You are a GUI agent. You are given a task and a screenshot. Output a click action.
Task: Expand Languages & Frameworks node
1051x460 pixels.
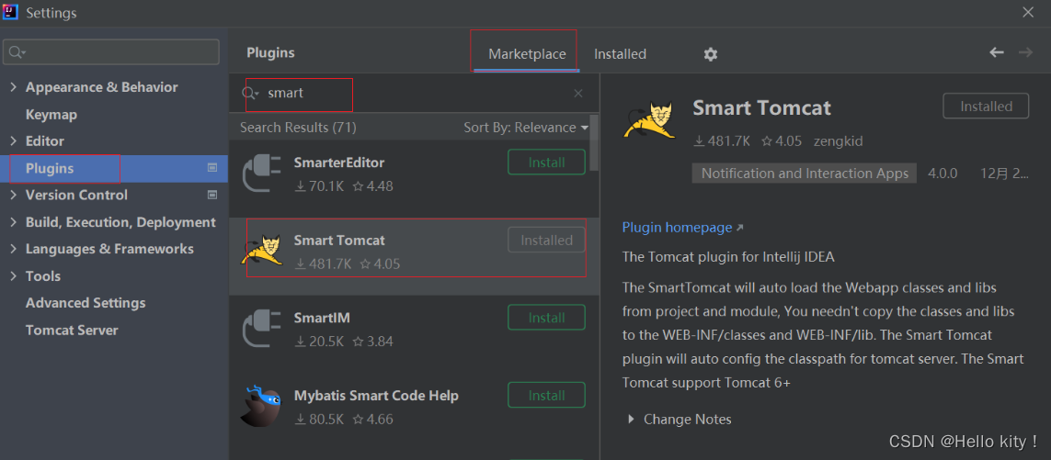(14, 249)
